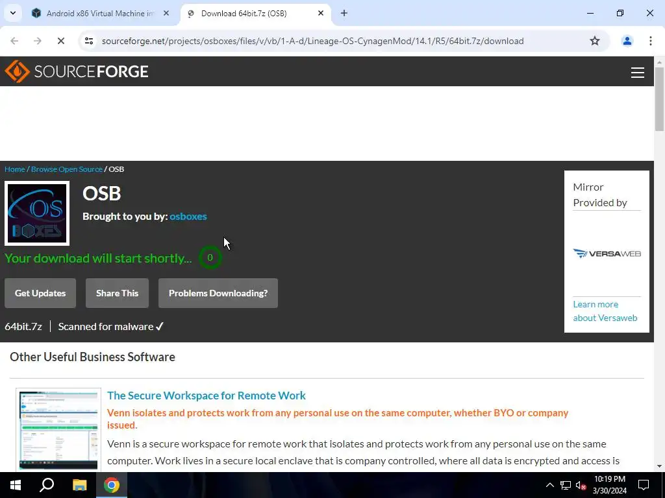Click the Chrome taskbar icon

pos(112,485)
